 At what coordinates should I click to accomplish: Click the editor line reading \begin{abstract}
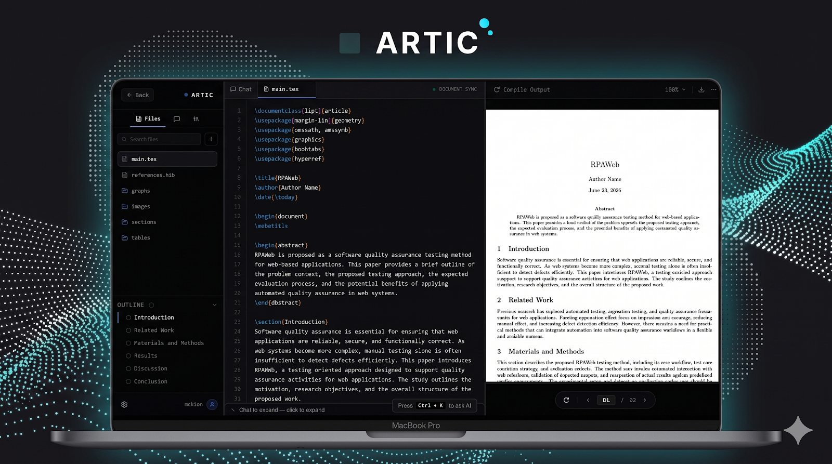281,245
